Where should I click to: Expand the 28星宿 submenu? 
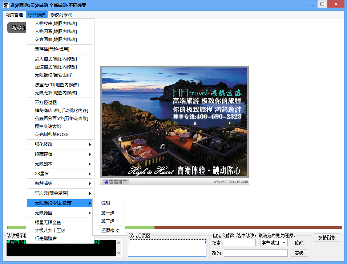click(x=60, y=174)
